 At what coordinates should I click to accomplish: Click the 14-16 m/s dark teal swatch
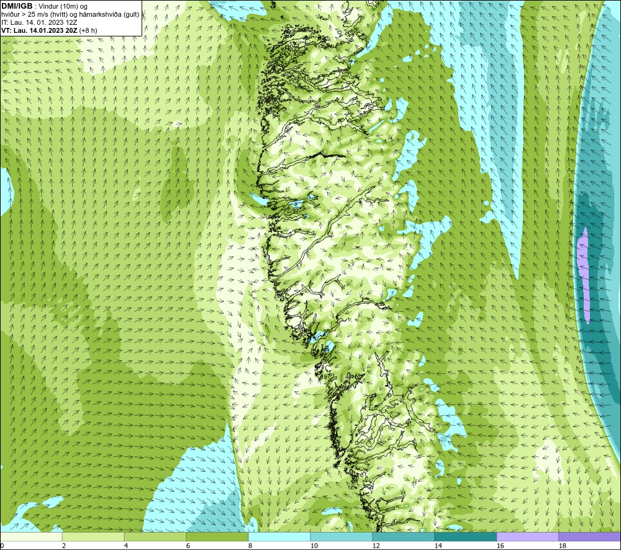[x=465, y=536]
